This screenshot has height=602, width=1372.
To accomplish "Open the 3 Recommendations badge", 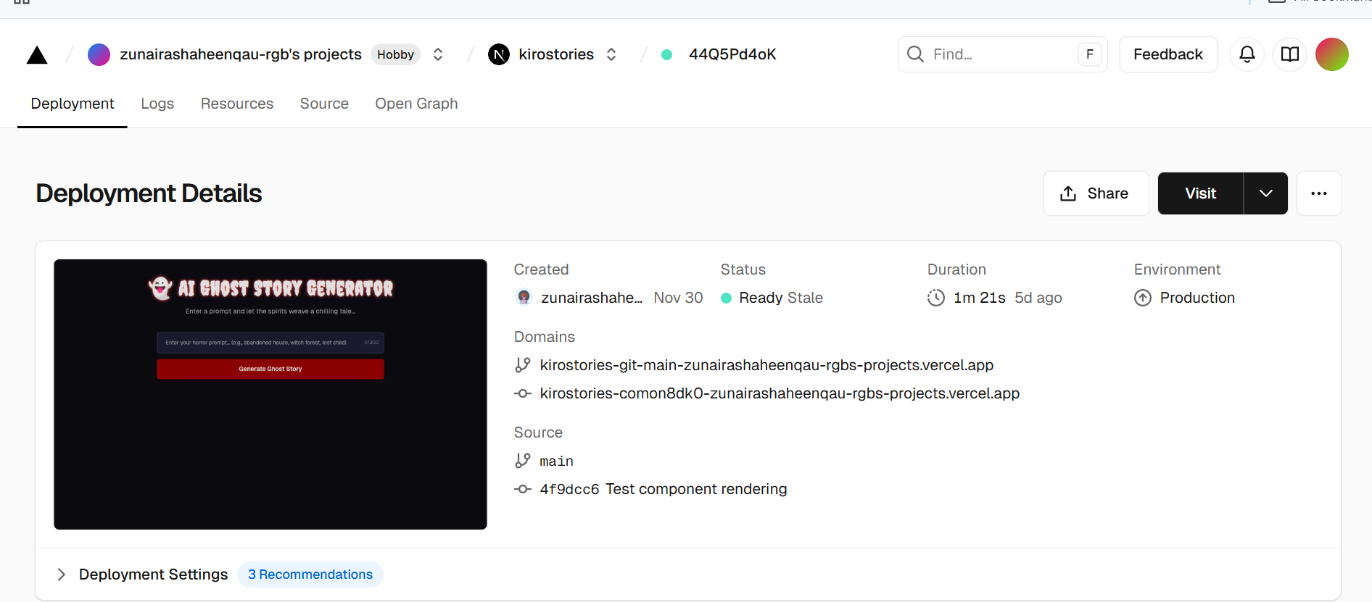I will tap(310, 574).
